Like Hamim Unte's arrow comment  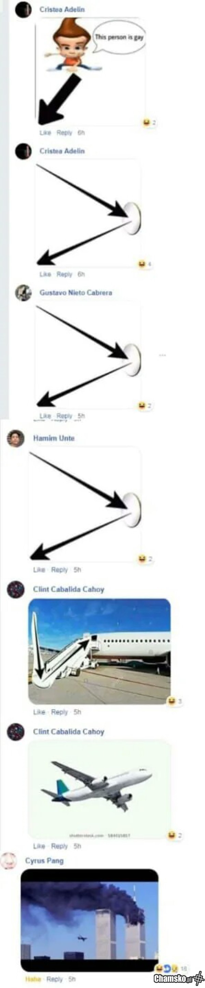39,569
